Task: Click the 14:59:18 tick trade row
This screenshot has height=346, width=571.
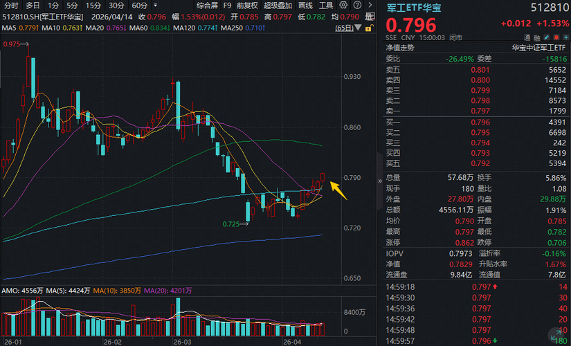Action: 476,287
